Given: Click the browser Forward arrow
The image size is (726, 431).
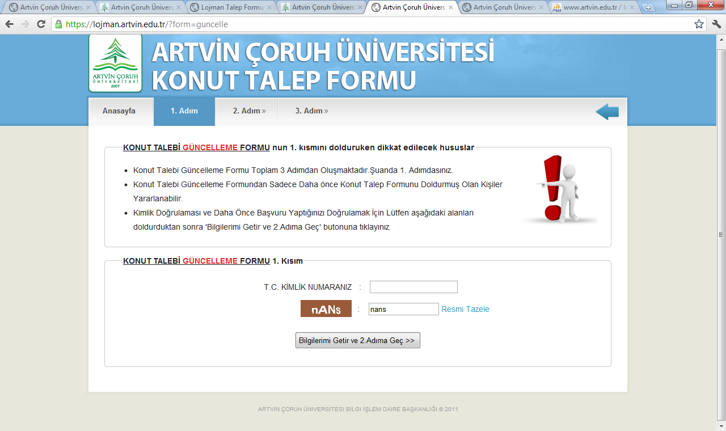Looking at the screenshot, I should coord(25,24).
